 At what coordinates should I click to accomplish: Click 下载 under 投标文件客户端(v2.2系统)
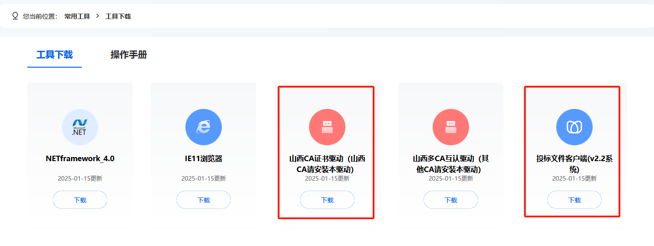point(574,200)
